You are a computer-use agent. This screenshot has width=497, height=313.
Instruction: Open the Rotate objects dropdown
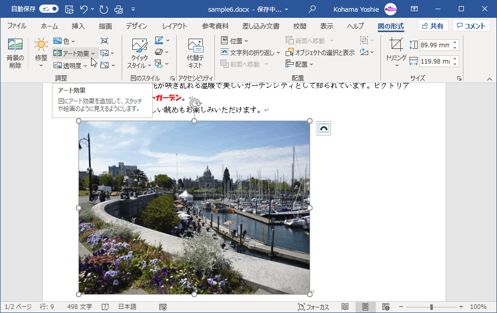(367, 52)
